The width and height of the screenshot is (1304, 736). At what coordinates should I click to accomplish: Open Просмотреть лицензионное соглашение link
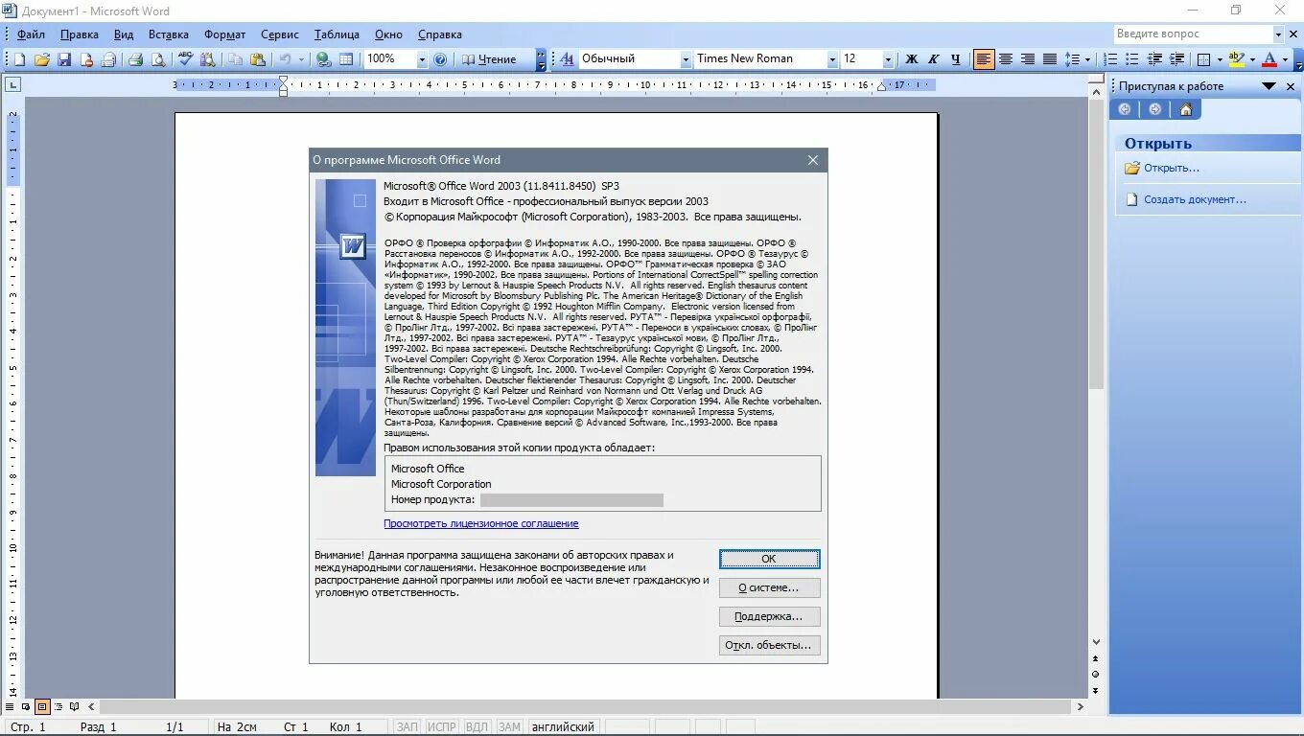pyautogui.click(x=481, y=523)
